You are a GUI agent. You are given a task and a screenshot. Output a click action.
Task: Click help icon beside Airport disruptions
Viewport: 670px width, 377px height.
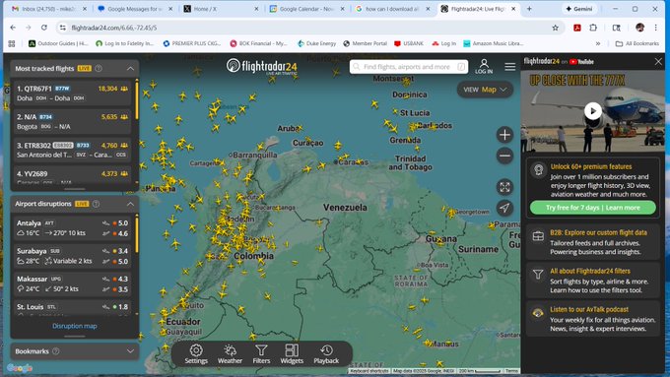click(97, 204)
